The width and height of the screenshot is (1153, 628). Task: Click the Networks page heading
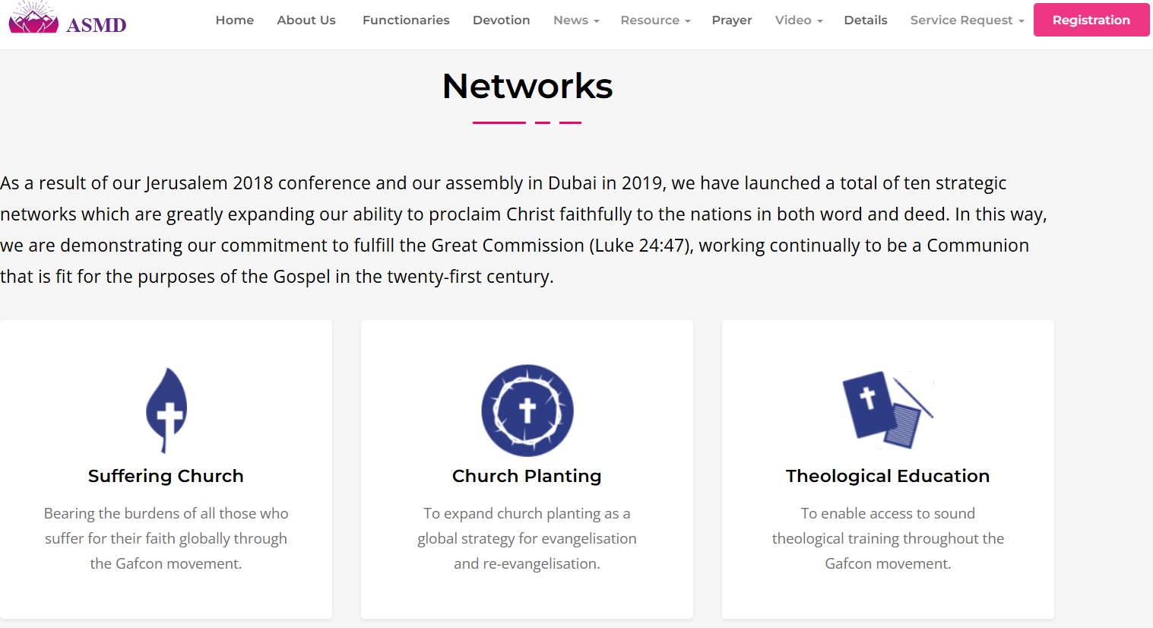point(527,86)
